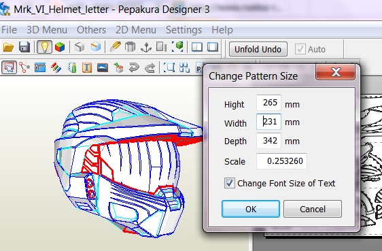The height and width of the screenshot is (251, 382).
Task: Click the Save floppy disk icon
Action: point(24,47)
